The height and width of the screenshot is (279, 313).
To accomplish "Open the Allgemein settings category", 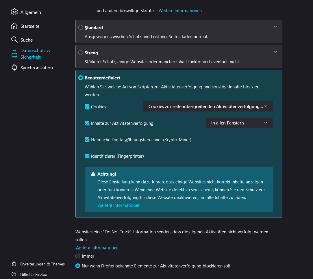I will tap(31, 12).
